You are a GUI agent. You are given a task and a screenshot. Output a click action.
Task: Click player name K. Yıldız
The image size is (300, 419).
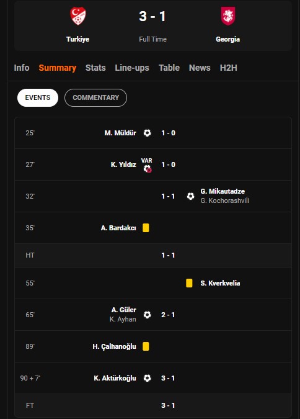click(123, 164)
